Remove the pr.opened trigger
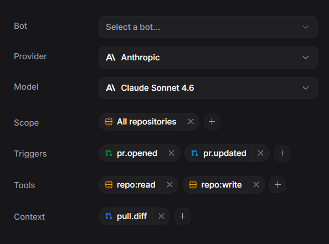The width and height of the screenshot is (329, 244). click(x=172, y=153)
